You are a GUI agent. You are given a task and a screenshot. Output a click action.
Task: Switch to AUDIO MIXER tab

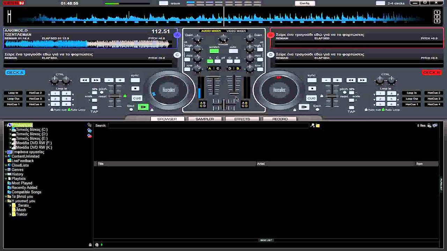211,31
